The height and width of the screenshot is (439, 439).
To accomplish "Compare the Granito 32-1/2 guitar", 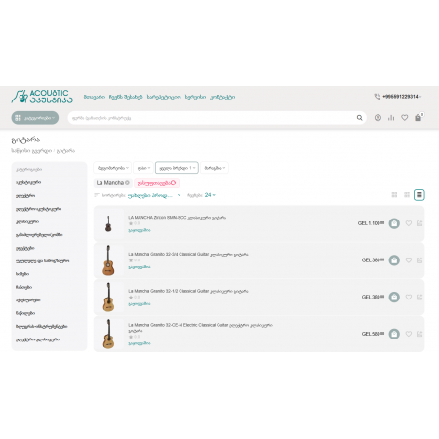I will [x=419, y=297].
